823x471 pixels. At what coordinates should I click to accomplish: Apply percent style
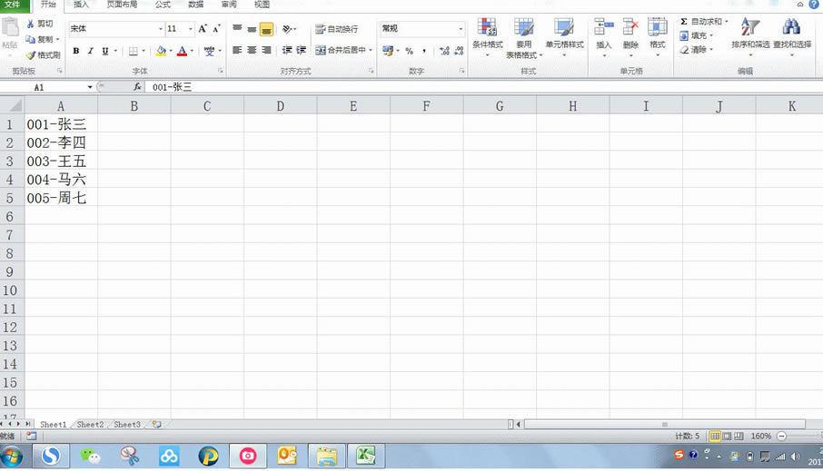(x=410, y=51)
